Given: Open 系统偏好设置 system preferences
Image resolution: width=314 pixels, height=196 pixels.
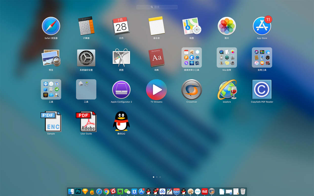Looking at the screenshot, I should (86, 58).
